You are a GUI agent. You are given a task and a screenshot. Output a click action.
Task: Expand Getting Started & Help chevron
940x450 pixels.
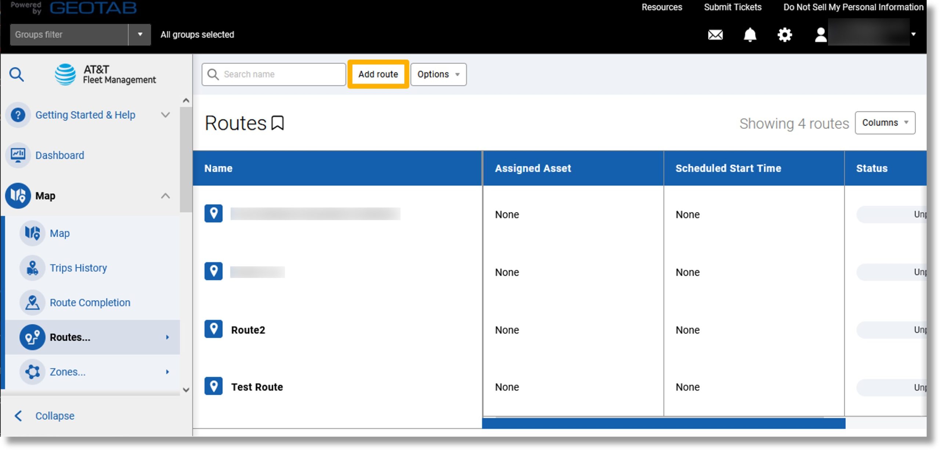(166, 115)
